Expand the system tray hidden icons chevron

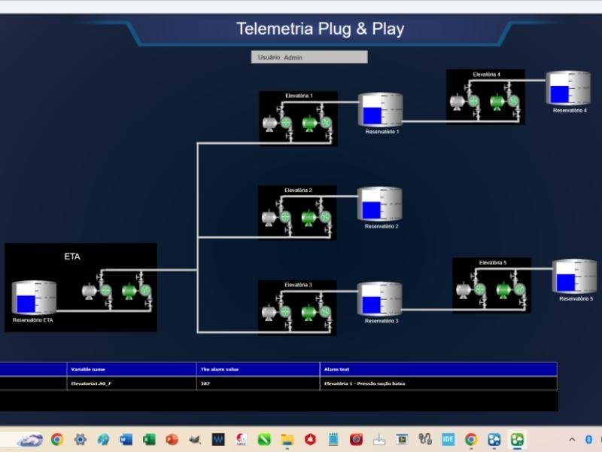(571, 439)
